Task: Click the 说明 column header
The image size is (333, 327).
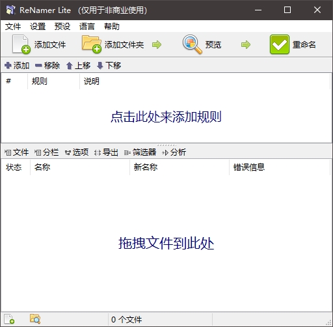Action: pos(205,81)
